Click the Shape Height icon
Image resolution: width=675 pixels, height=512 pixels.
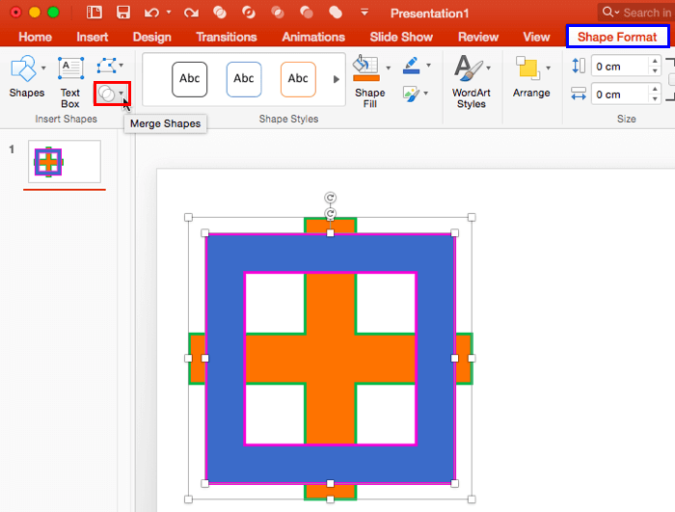click(579, 66)
